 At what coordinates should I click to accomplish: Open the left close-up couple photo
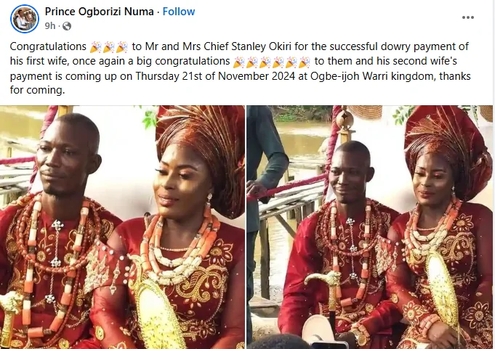point(122,227)
